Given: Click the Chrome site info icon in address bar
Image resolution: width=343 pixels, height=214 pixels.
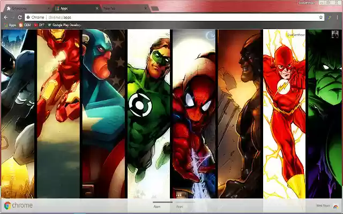Looking at the screenshot, I should click(28, 17).
